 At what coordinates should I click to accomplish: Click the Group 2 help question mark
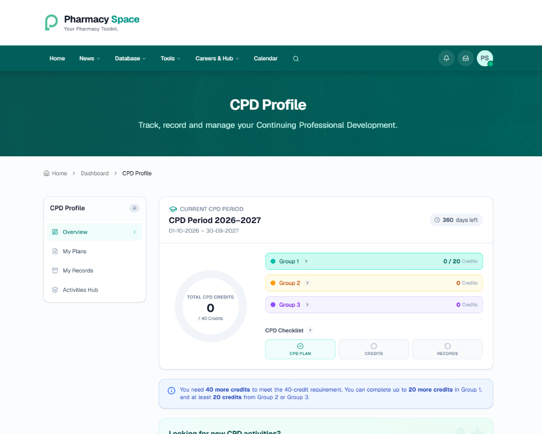[x=308, y=283]
